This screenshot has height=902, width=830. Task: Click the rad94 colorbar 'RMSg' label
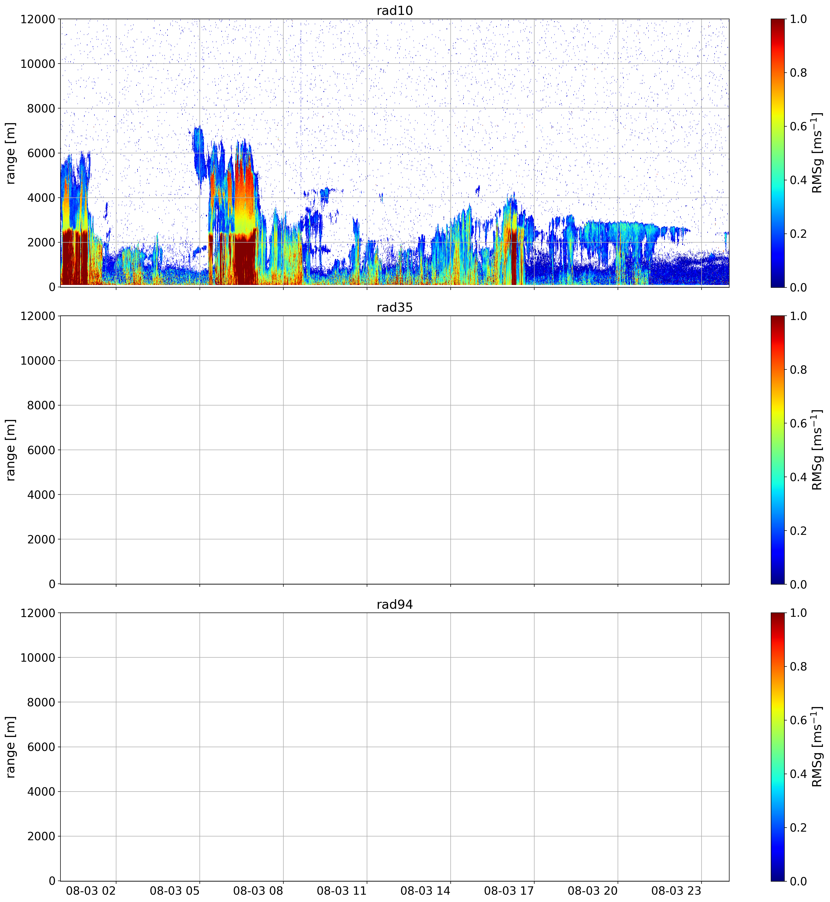tap(817, 747)
